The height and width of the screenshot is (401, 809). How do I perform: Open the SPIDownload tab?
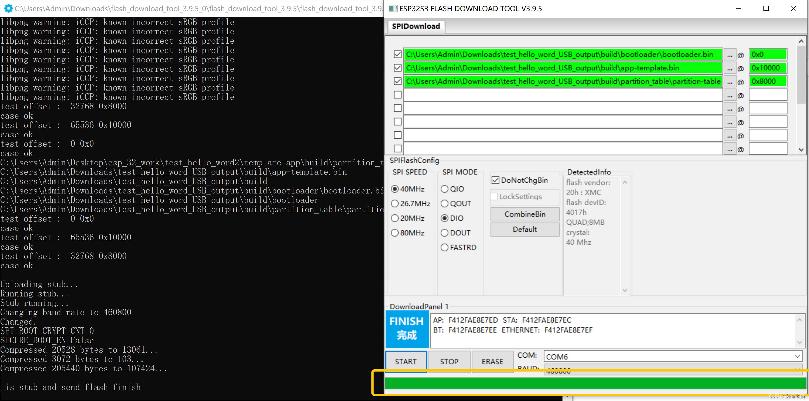416,26
